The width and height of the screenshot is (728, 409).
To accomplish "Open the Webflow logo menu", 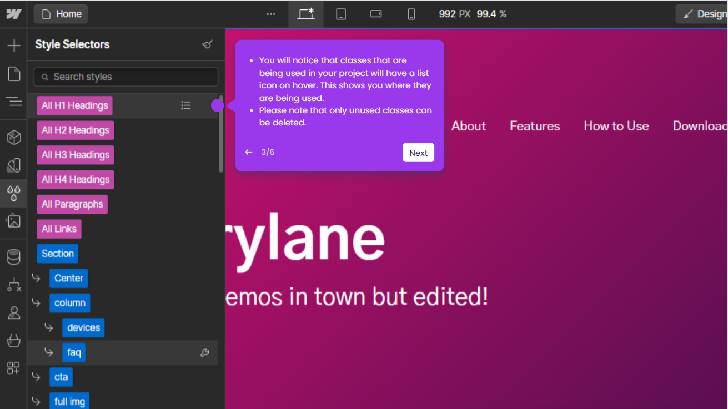I will 13,13.
